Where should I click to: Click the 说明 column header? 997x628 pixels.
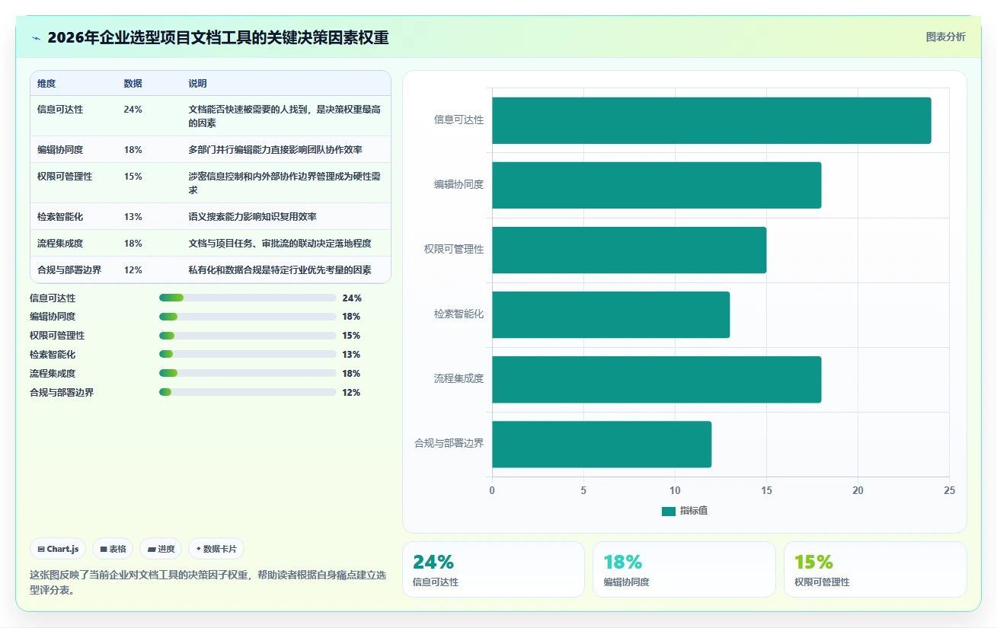pos(197,84)
